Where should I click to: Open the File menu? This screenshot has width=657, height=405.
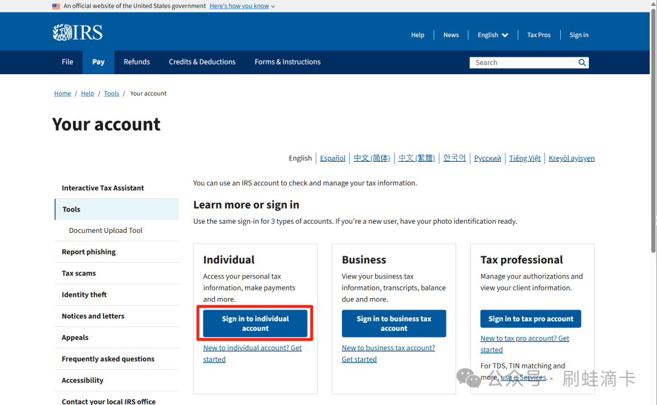click(x=68, y=62)
